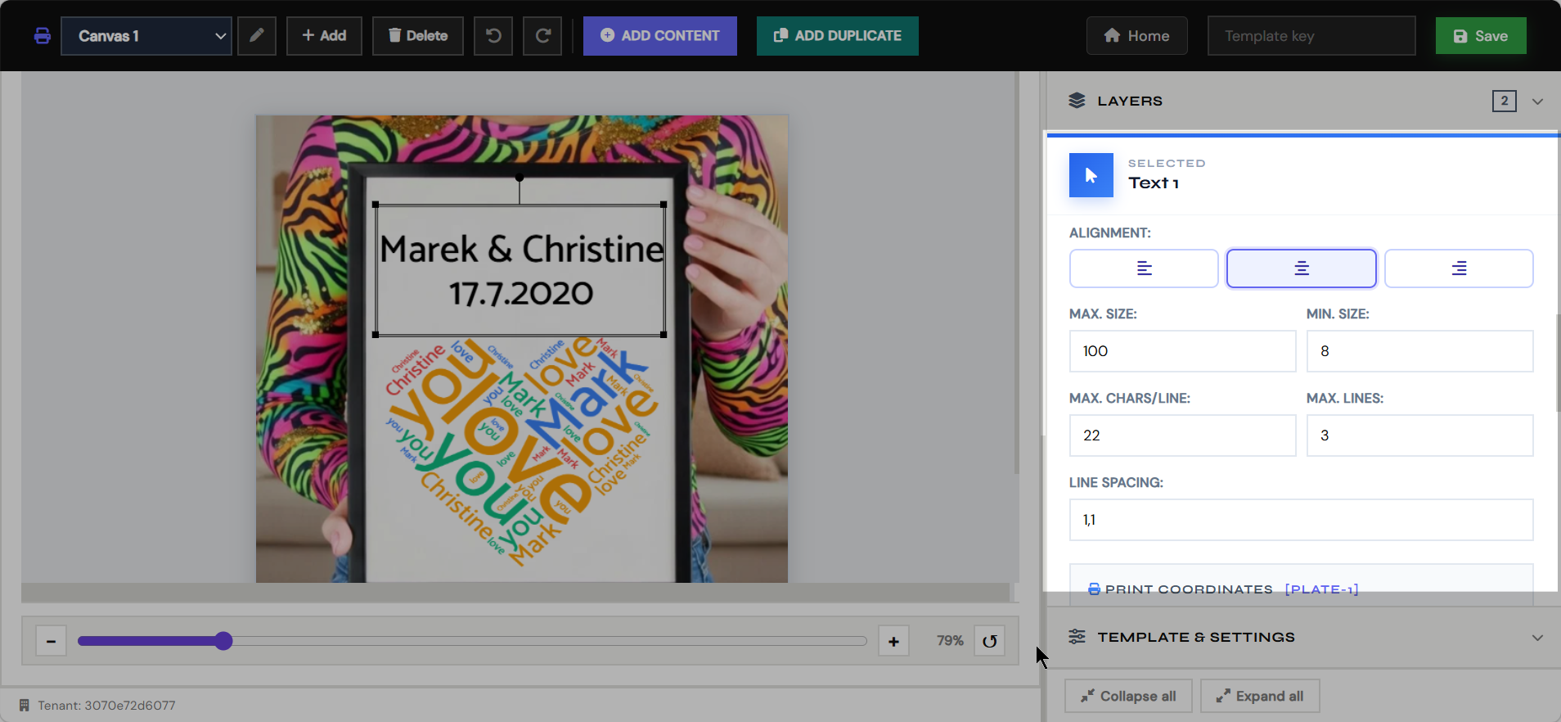This screenshot has width=1561, height=722.
Task: Edit the Line Spacing field
Action: (1302, 520)
